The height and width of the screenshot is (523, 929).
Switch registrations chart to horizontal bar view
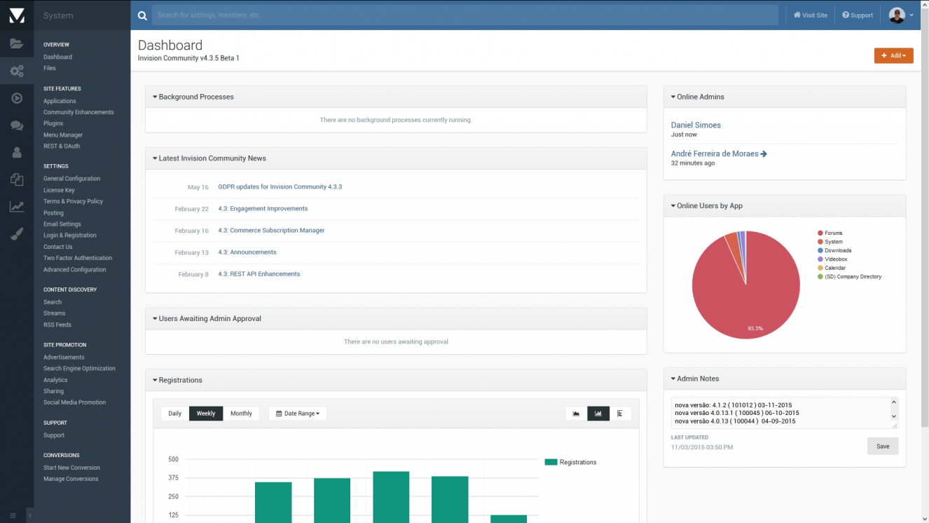point(620,414)
